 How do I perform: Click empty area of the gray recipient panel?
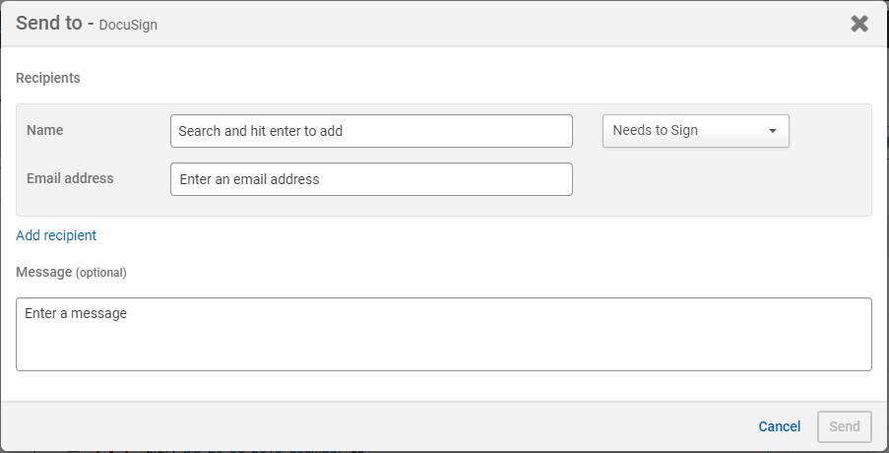719,182
